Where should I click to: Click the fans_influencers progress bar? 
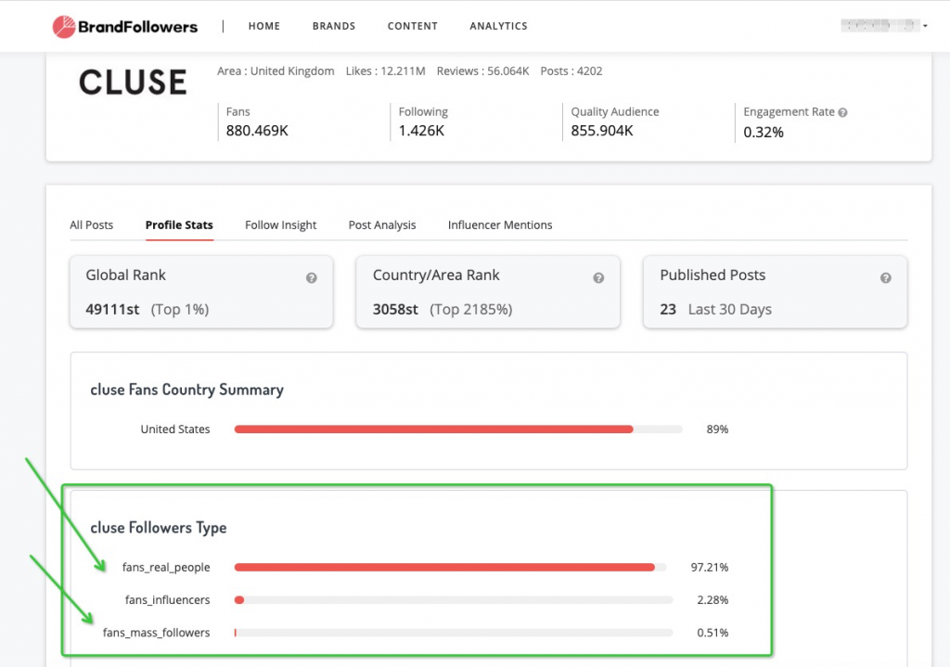click(453, 600)
